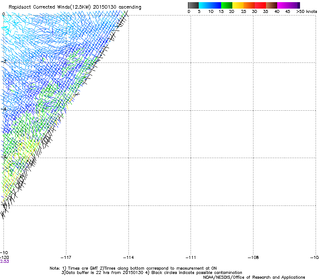The height and width of the screenshot is (280, 319).
Task: Click the '-111' longitude axis label
Action: click(x=191, y=258)
